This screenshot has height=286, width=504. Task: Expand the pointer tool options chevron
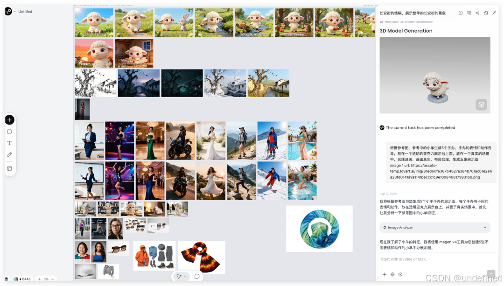click(x=185, y=277)
